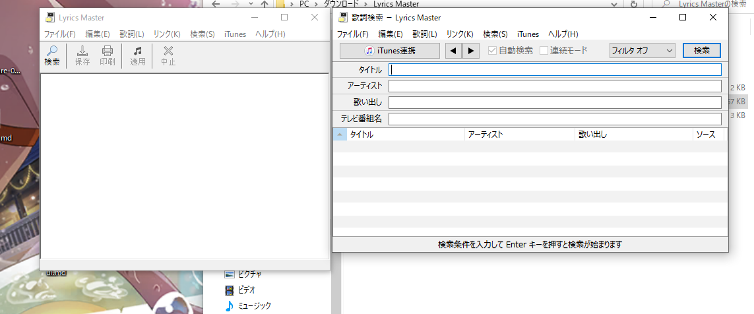The height and width of the screenshot is (314, 754).
Task: Click the lyrics search window title icon
Action: click(343, 18)
